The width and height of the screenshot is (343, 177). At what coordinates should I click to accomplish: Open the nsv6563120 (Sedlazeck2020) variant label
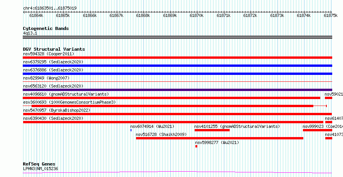(53, 86)
